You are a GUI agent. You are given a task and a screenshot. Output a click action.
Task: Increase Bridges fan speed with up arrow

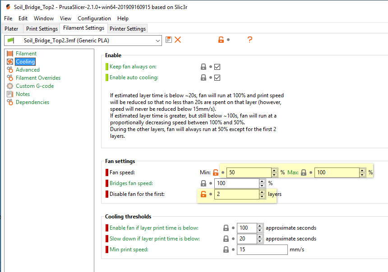coord(262,181)
